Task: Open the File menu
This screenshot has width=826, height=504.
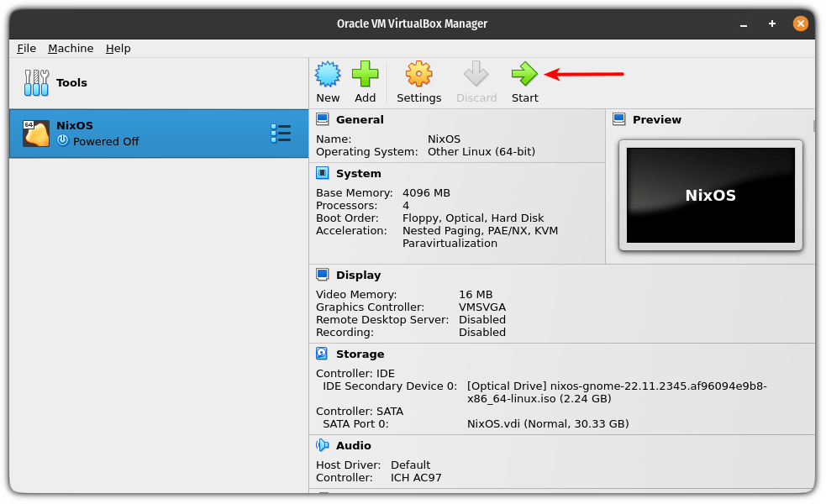Action: pos(26,49)
